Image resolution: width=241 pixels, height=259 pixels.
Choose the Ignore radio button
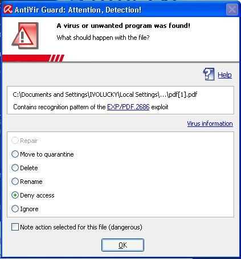pyautogui.click(x=15, y=209)
